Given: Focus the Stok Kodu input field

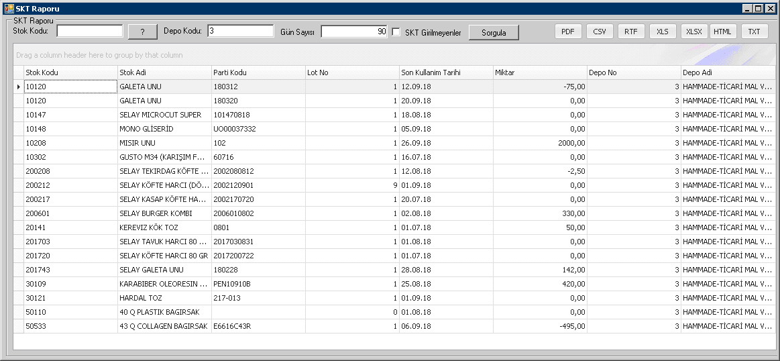Looking at the screenshot, I should click(x=89, y=31).
